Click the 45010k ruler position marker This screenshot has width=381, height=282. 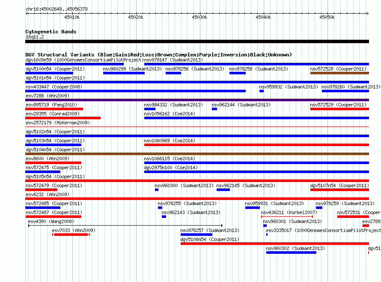(x=72, y=17)
